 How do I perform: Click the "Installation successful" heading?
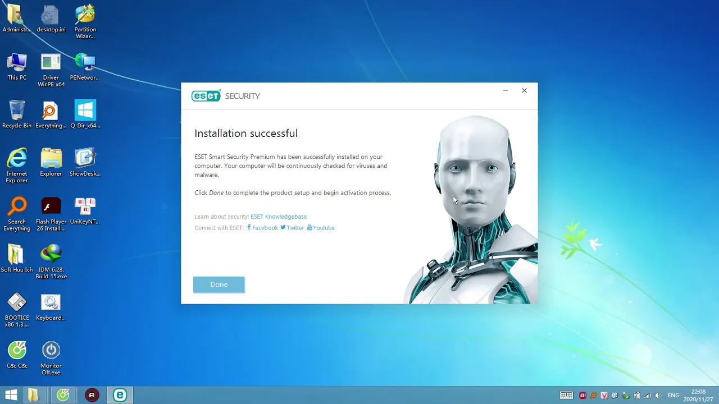click(x=246, y=134)
